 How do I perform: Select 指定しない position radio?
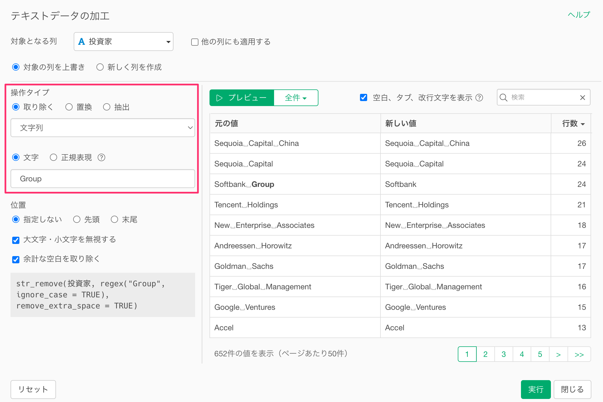click(x=16, y=219)
